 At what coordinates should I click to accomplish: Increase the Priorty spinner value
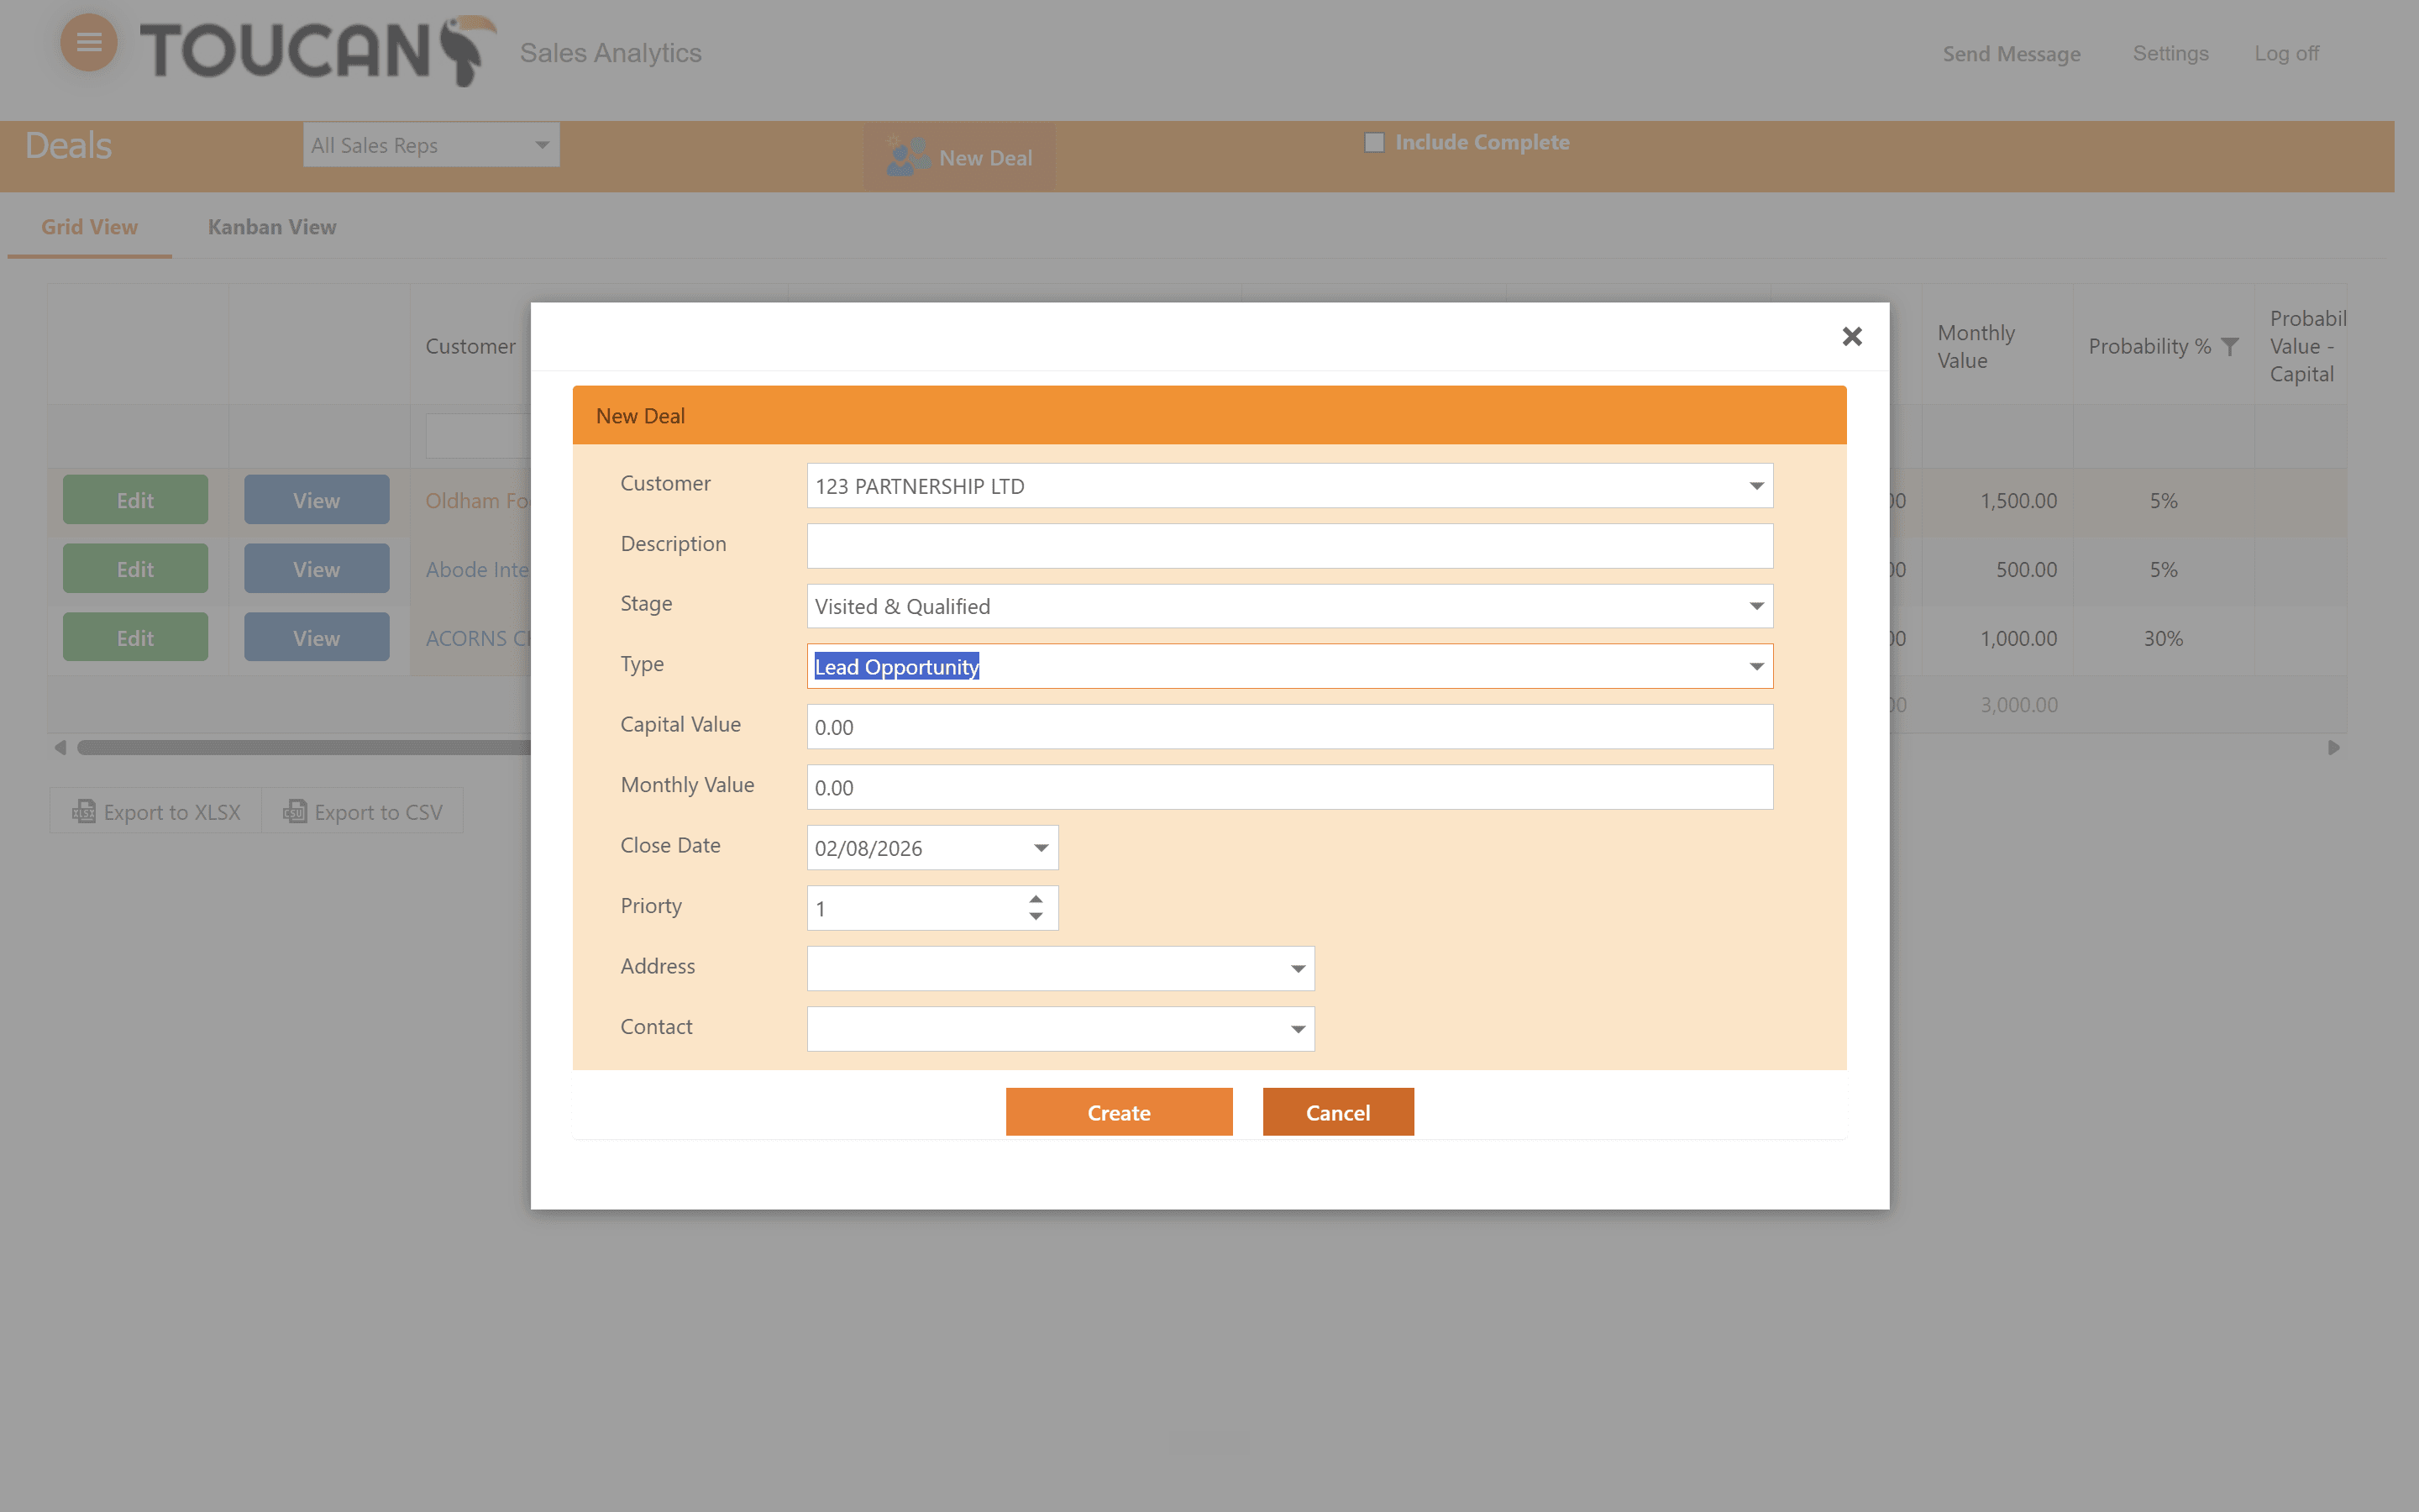[x=1036, y=898]
